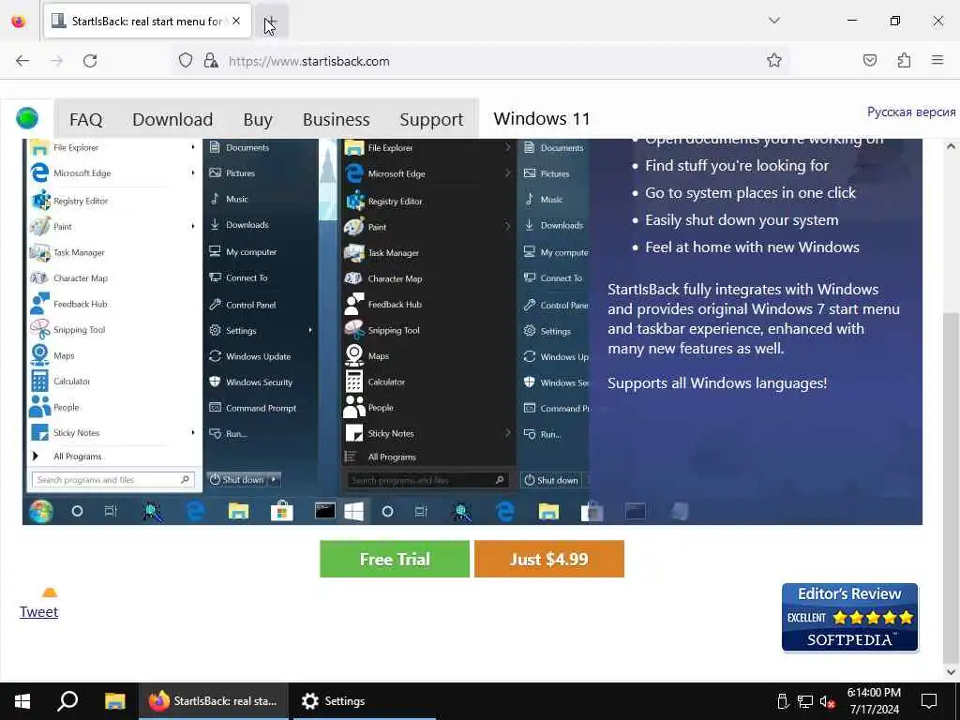Open the Business page
The image size is (960, 720).
click(x=337, y=119)
